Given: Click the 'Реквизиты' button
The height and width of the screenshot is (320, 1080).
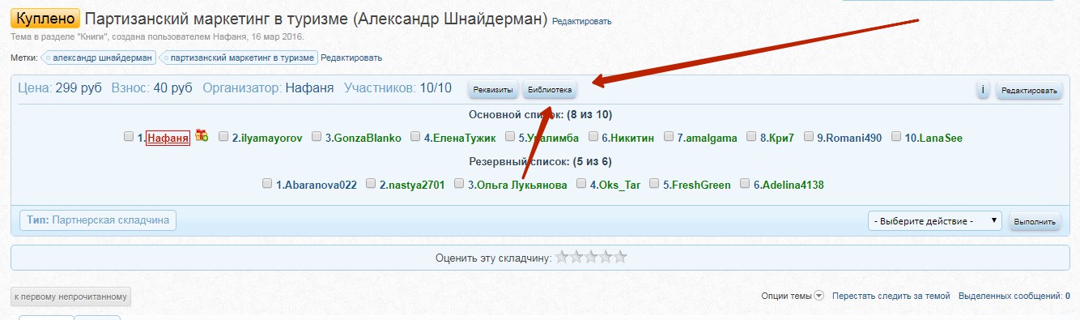Looking at the screenshot, I should 493,90.
